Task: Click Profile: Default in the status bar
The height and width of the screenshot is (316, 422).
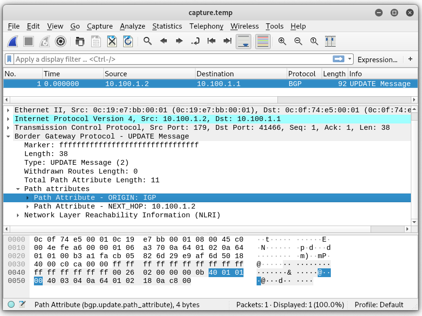Action: (x=379, y=305)
